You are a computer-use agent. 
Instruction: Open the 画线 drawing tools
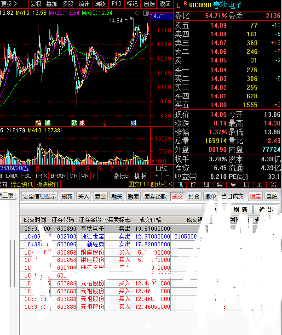click(100, 4)
